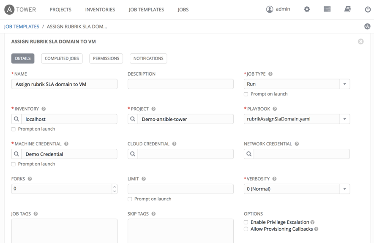Decrement the Forks stepper value
374x243 pixels.
pos(115,191)
